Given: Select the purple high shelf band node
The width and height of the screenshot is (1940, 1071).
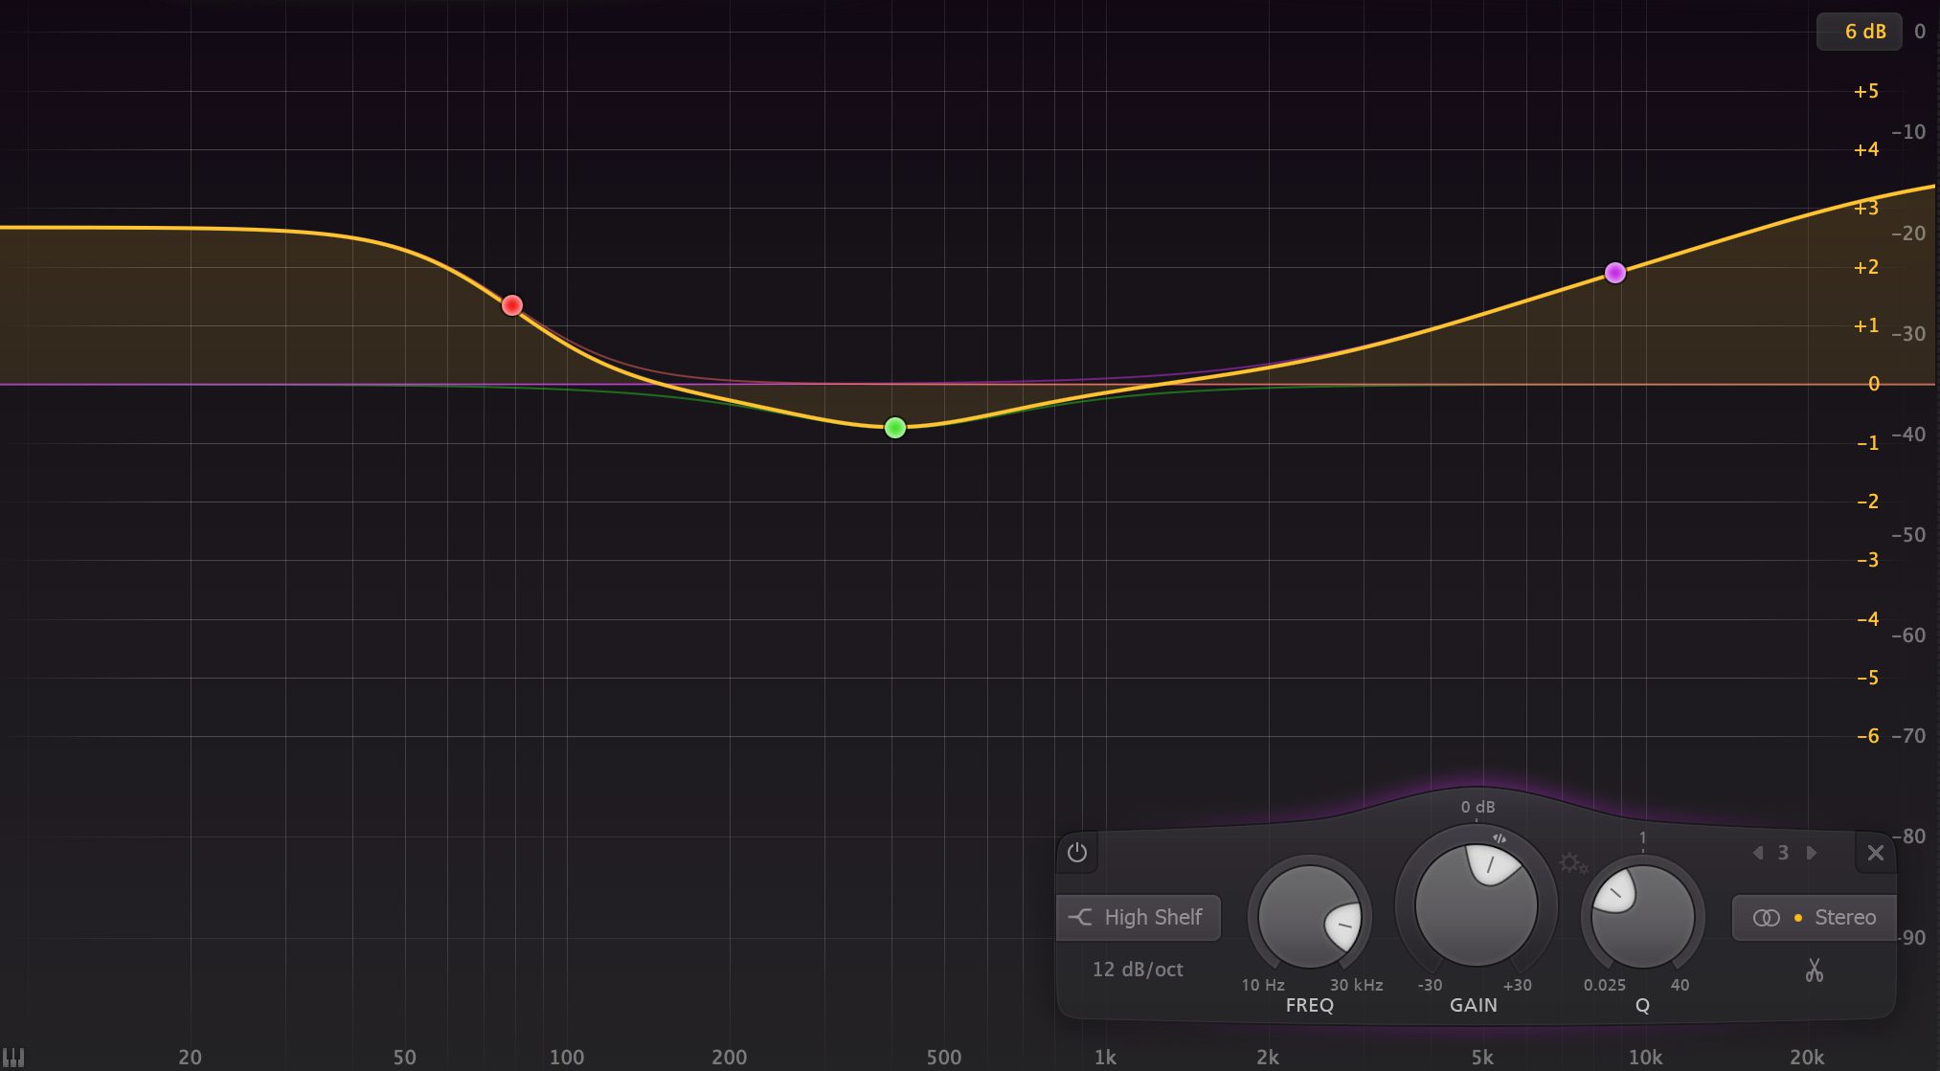Looking at the screenshot, I should point(1615,273).
